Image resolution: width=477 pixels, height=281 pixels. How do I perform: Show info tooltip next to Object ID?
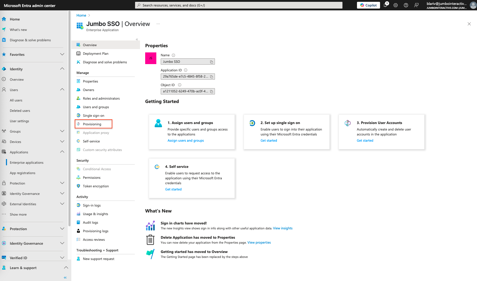[x=180, y=85]
